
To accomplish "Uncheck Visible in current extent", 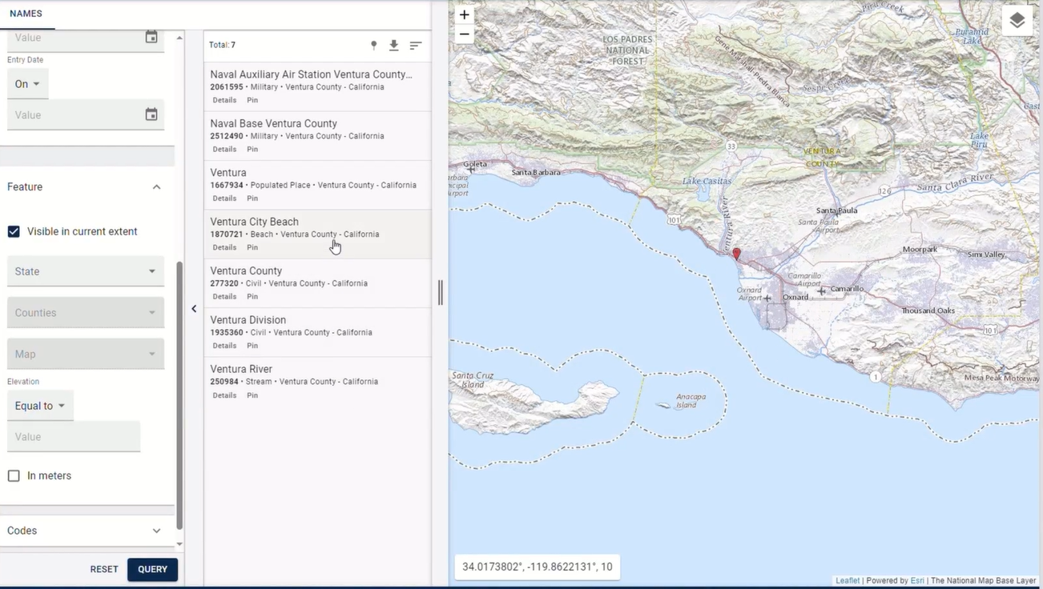I will pos(14,230).
